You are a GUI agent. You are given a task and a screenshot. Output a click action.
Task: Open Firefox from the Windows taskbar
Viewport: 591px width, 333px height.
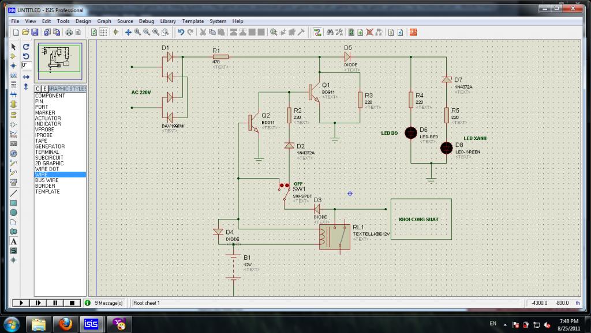(x=65, y=323)
